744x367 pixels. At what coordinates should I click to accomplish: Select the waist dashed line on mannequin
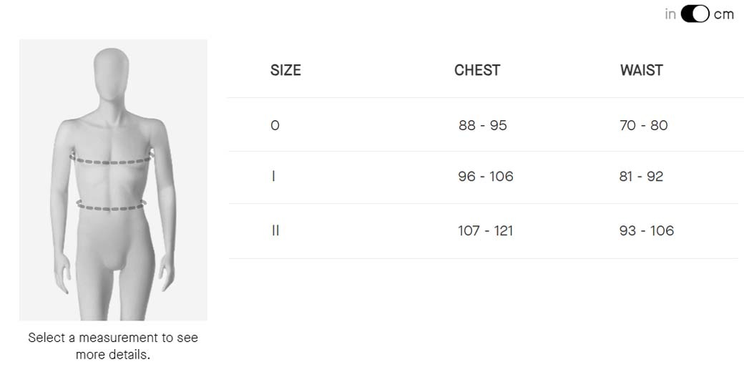pos(112,207)
